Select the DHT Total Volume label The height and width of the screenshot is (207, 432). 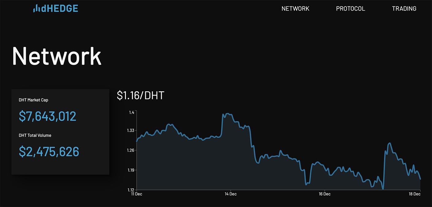point(35,135)
